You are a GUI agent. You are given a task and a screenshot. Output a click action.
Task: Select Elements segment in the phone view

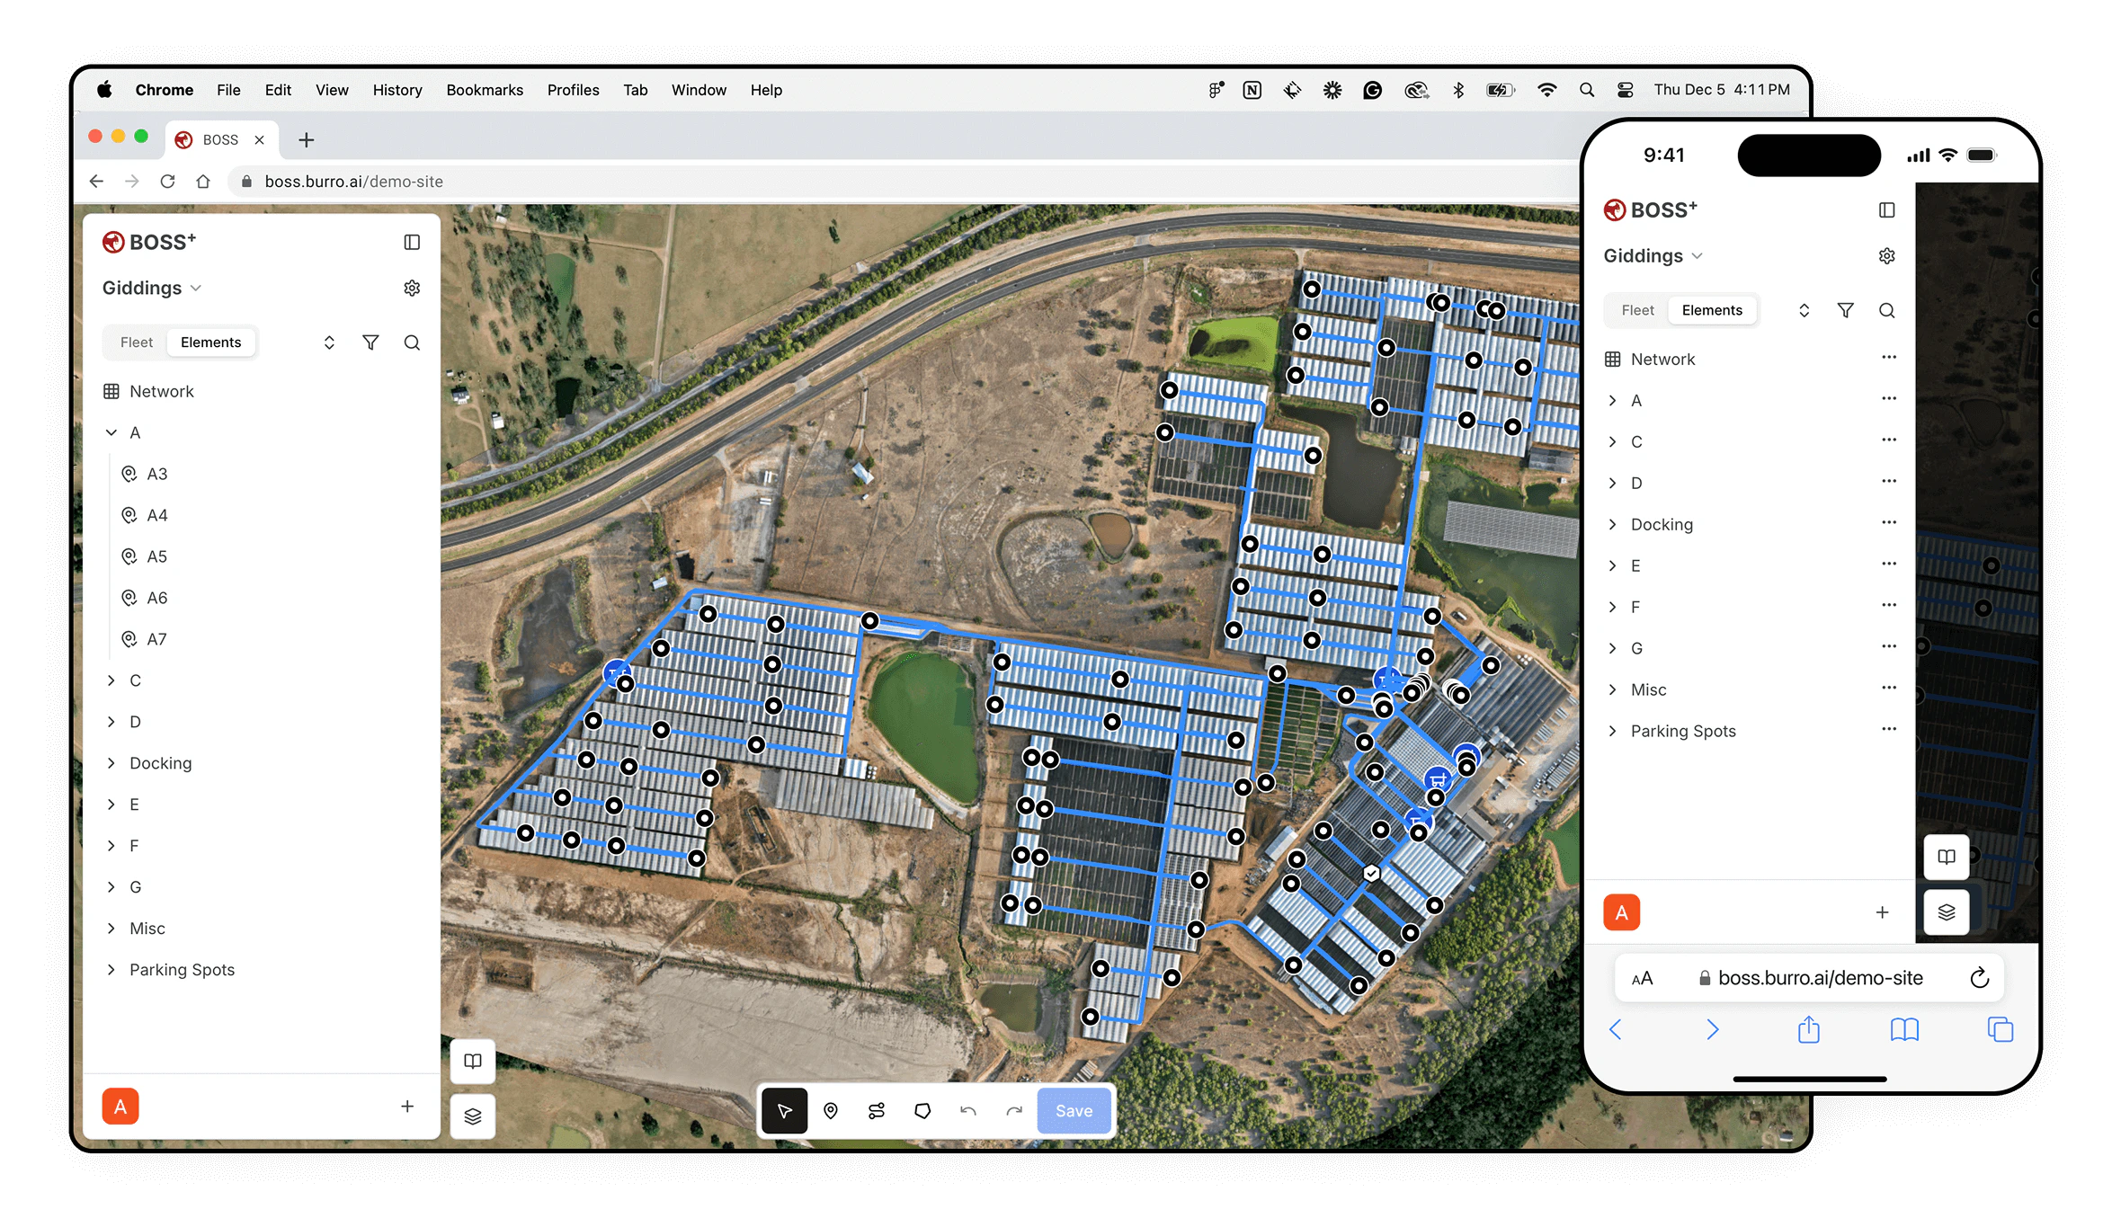(x=1711, y=310)
